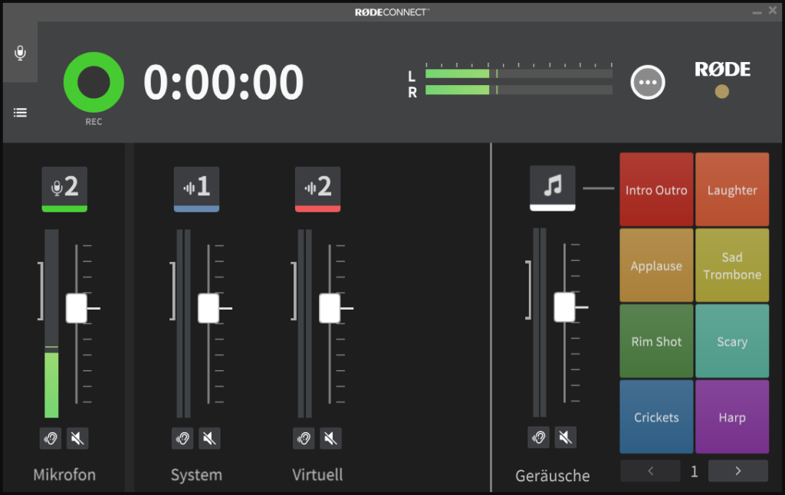The width and height of the screenshot is (785, 495).
Task: Click the System channel label
Action: click(x=196, y=474)
